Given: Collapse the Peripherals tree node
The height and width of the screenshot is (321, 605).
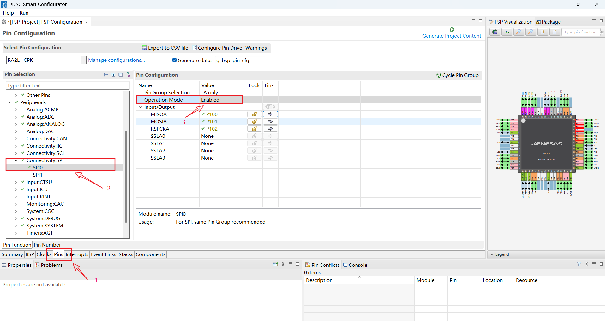Looking at the screenshot, I should [10, 102].
